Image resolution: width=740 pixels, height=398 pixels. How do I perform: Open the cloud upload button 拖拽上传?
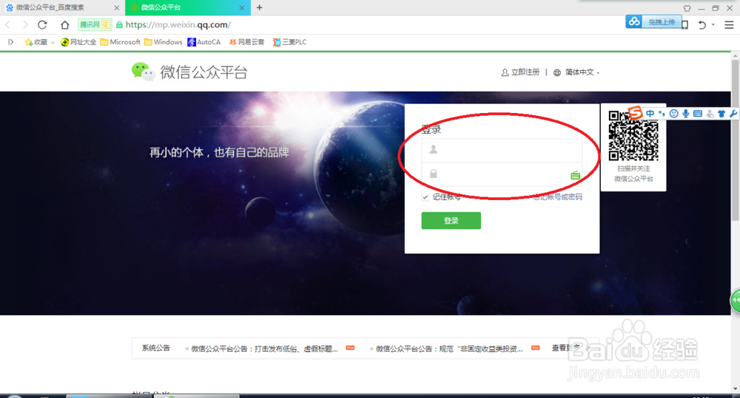click(x=653, y=21)
